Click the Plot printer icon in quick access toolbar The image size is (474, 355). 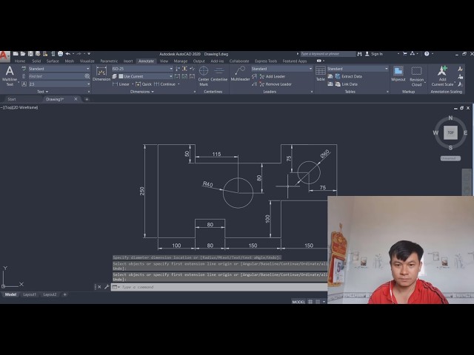(x=60, y=54)
